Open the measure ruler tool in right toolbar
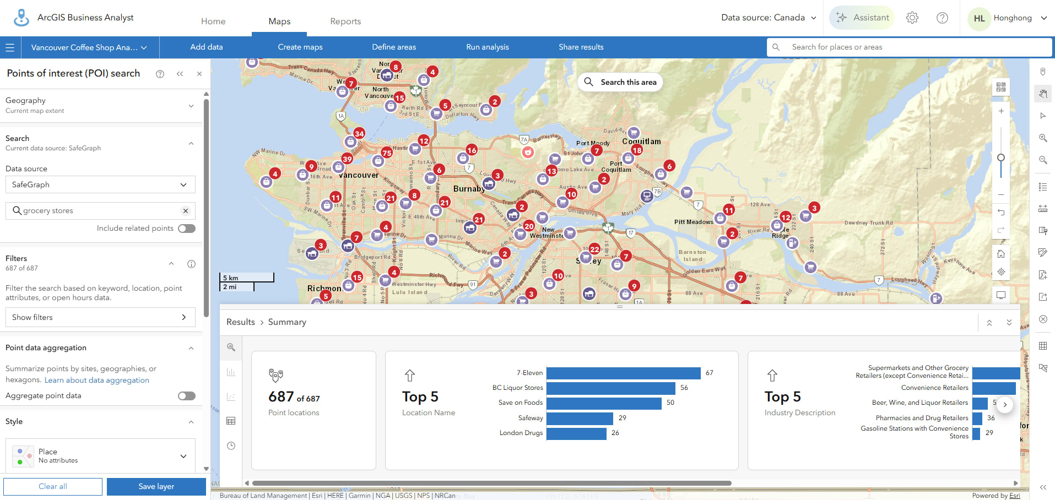Image resolution: width=1055 pixels, height=500 pixels. pyautogui.click(x=1043, y=209)
